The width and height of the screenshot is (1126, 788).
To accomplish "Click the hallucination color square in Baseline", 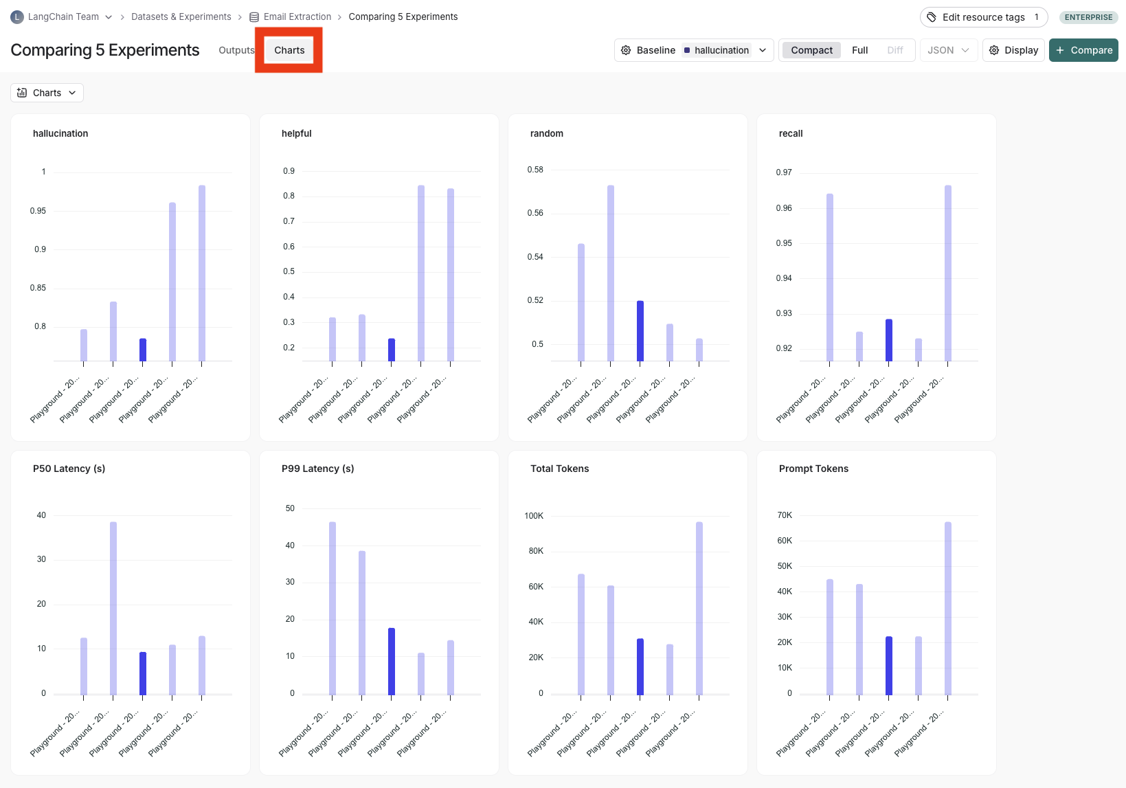I will click(x=685, y=49).
